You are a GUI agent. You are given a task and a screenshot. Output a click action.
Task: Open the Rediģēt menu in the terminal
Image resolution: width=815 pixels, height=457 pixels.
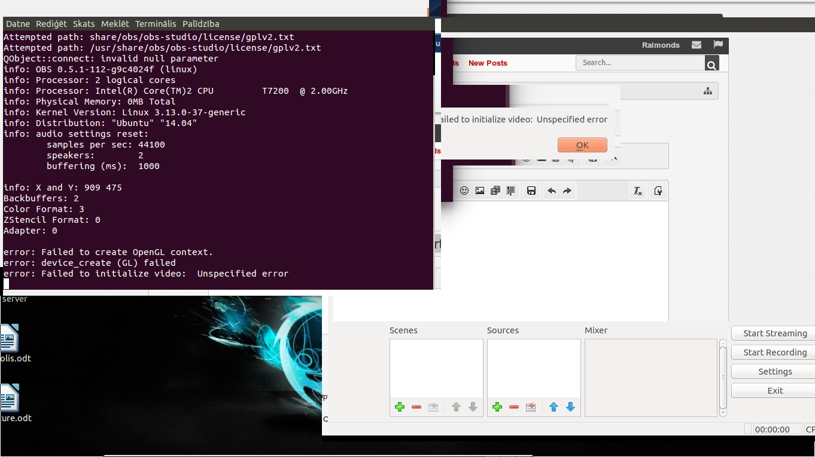pos(51,24)
